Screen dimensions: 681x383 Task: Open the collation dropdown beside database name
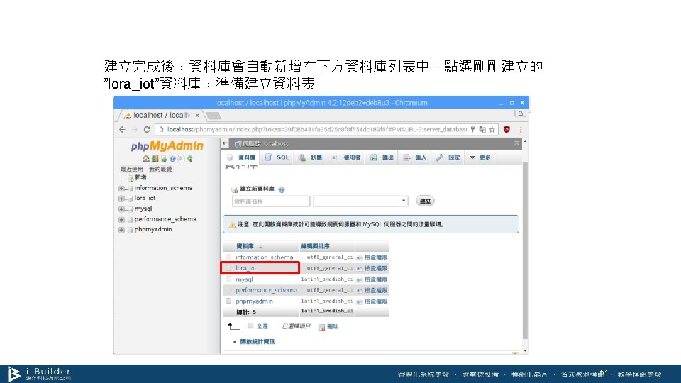pos(360,201)
